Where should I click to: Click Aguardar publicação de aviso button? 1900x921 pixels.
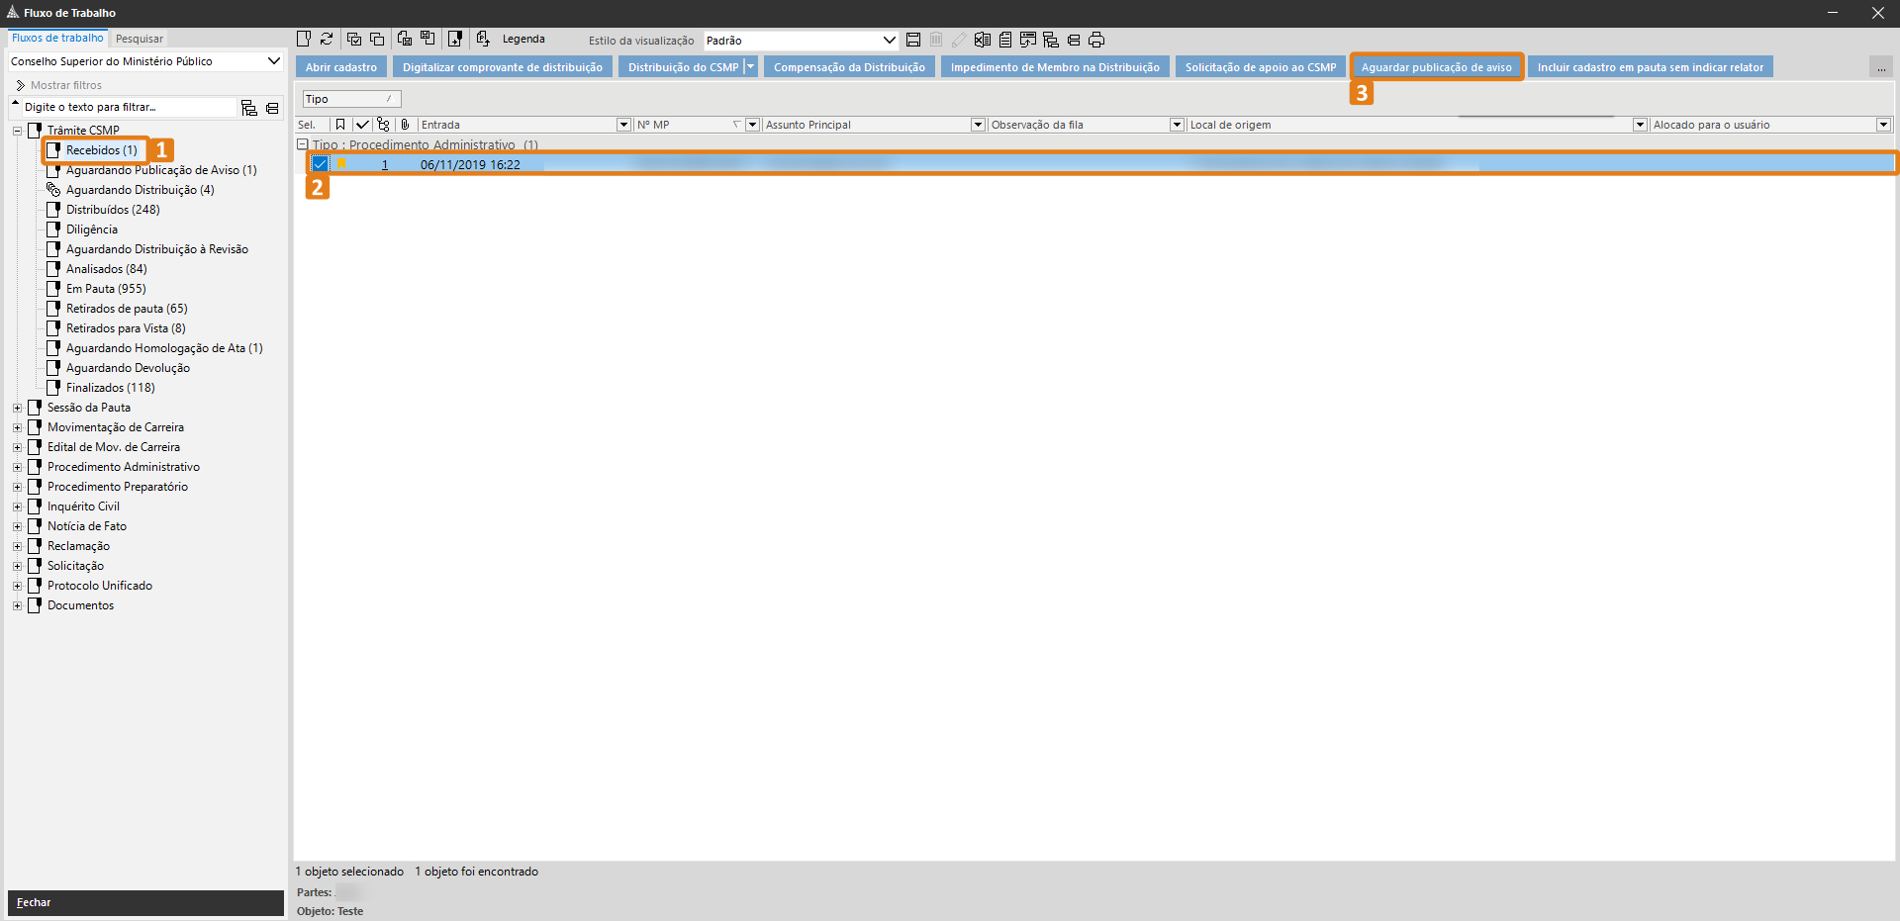(1437, 67)
